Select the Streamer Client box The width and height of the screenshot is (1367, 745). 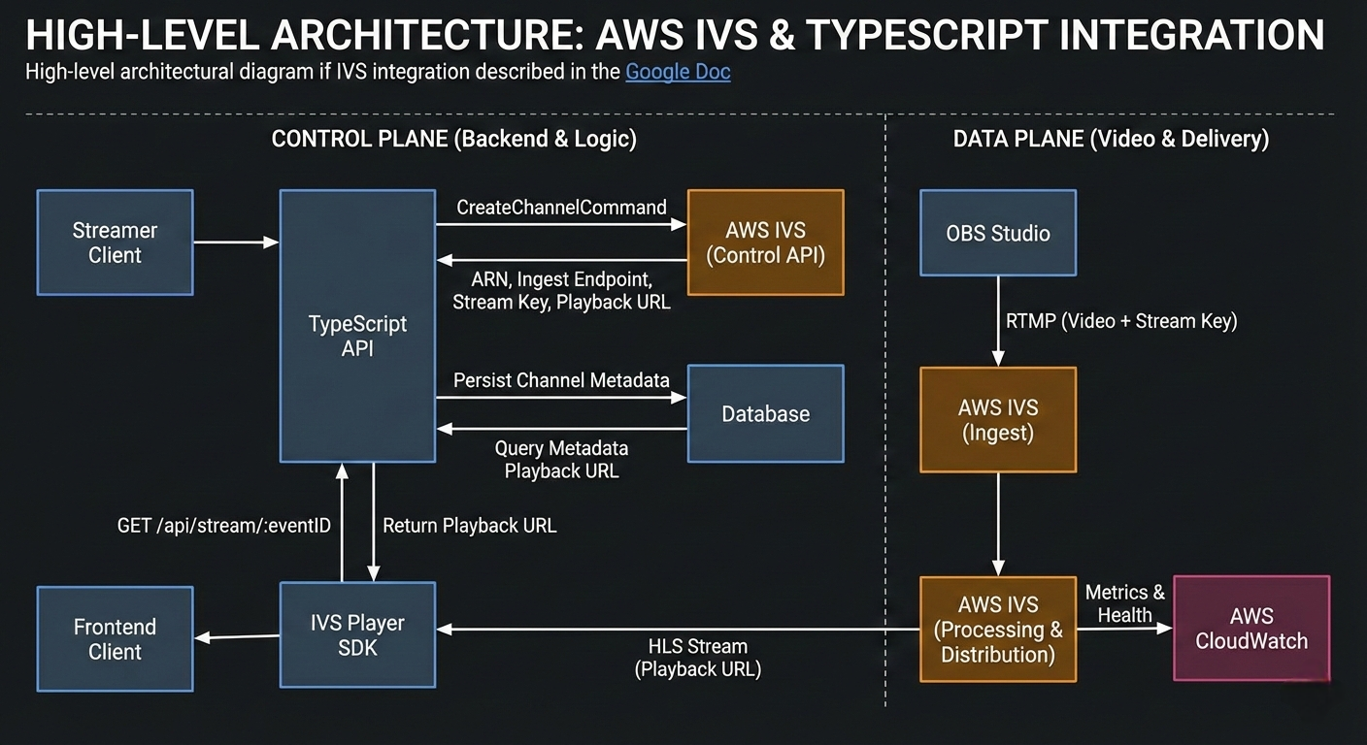pyautogui.click(x=116, y=243)
